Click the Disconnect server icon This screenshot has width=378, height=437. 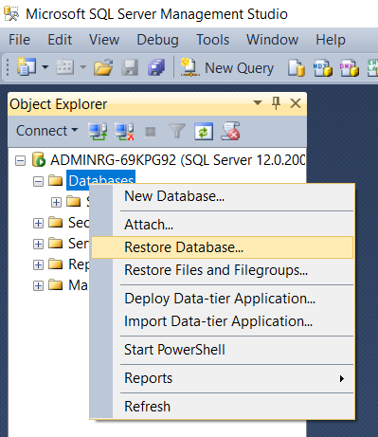[124, 131]
